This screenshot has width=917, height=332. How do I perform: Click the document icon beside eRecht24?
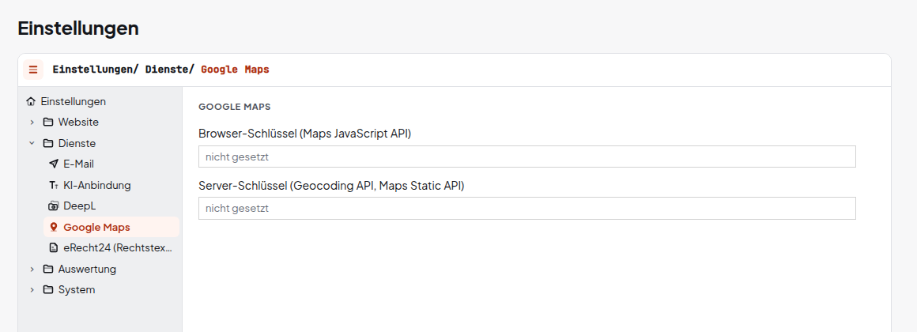point(54,248)
